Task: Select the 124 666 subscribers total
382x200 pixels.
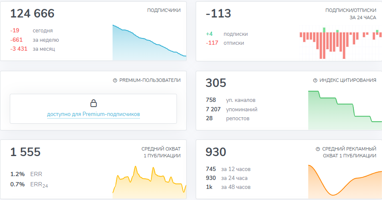Action: tap(32, 14)
